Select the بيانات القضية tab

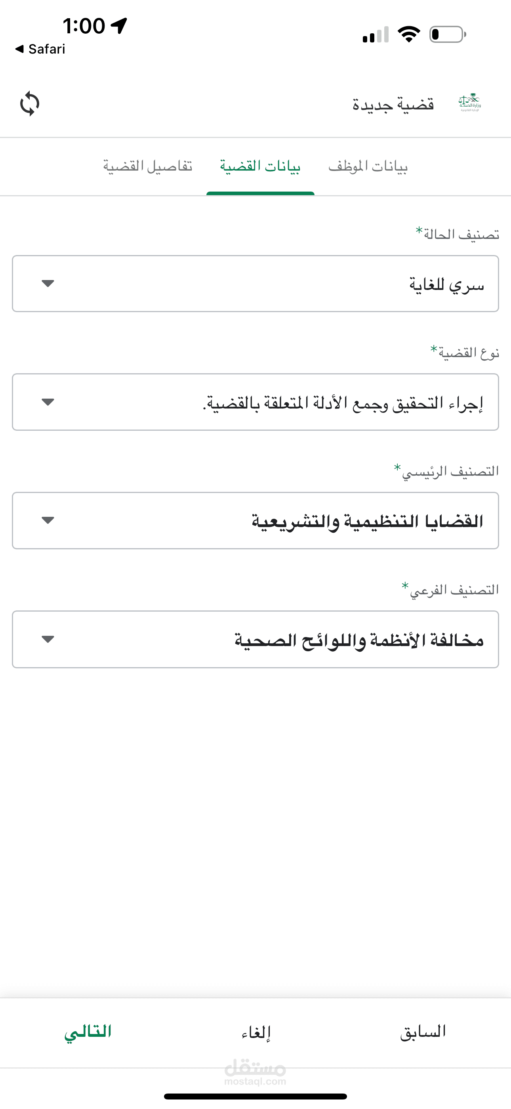260,166
